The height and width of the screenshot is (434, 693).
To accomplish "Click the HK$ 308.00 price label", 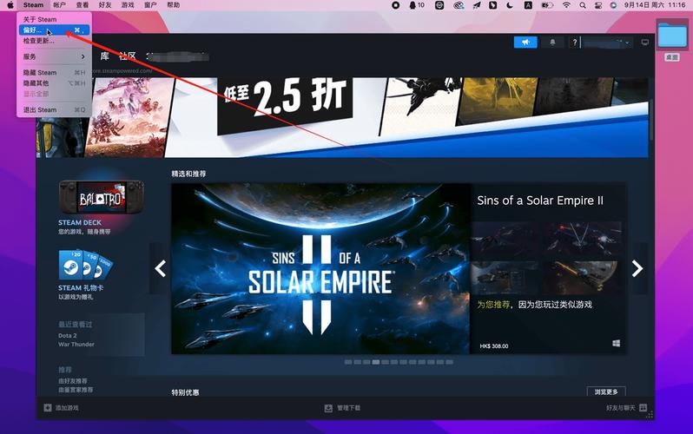I will (x=494, y=346).
